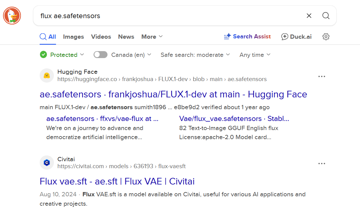Viewport: 360px width, 222px height.
Task: Open the Safe search: moderate dropdown
Action: [195, 55]
